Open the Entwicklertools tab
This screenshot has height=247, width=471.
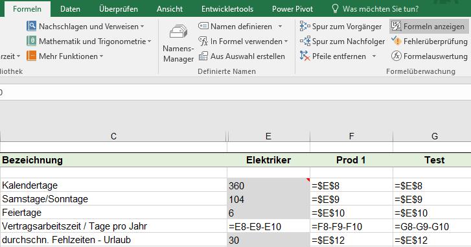pos(227,8)
